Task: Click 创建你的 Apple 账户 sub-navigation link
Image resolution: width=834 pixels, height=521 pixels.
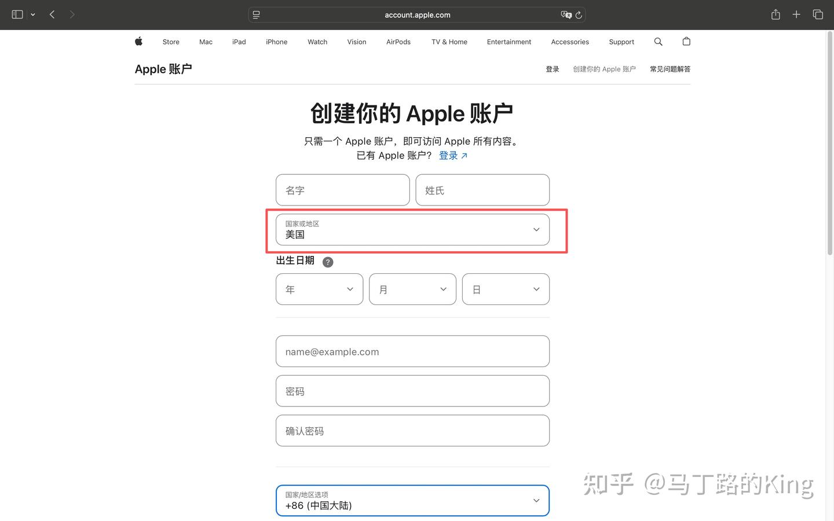Action: pos(604,69)
